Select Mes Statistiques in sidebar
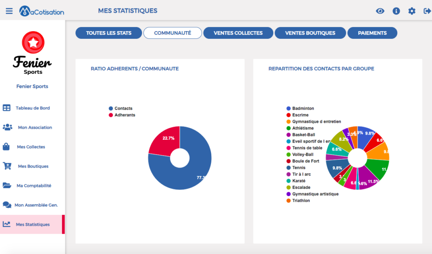Viewport: 432px width, 254px height. [x=32, y=224]
